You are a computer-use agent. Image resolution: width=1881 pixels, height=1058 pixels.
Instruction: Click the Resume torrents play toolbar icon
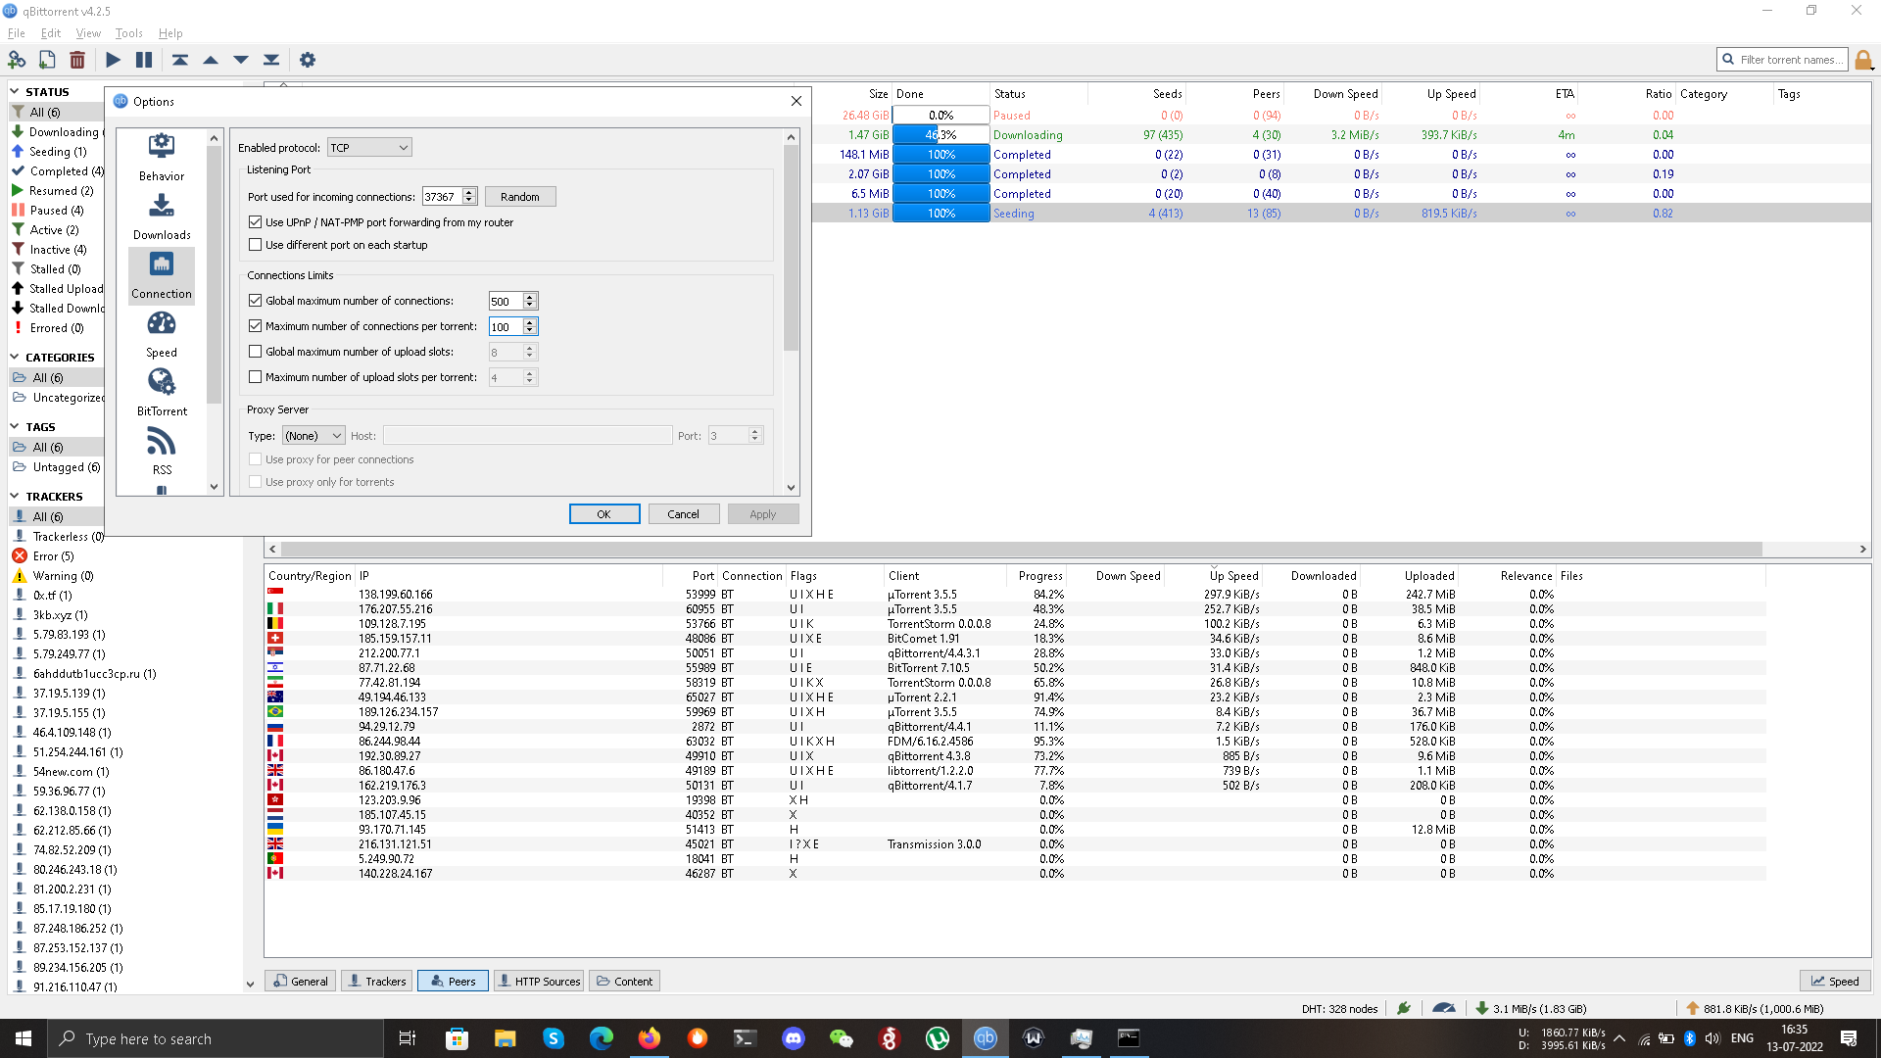click(x=114, y=60)
